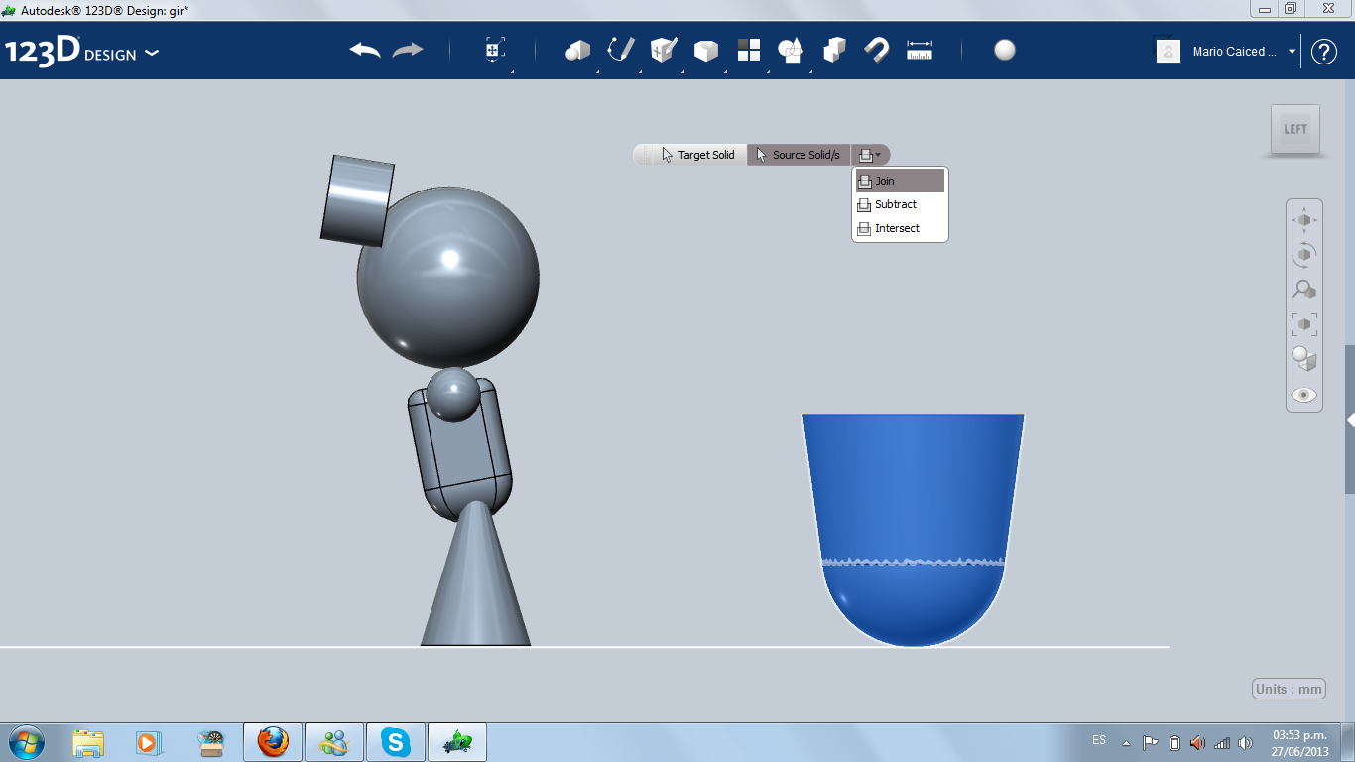Open the Material sphere icon
Viewport: 1355px width, 762px height.
point(1005,50)
